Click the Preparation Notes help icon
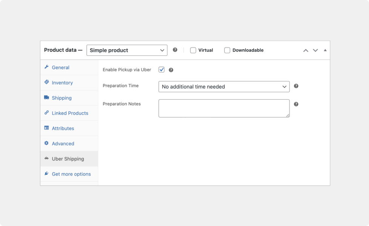 296,104
